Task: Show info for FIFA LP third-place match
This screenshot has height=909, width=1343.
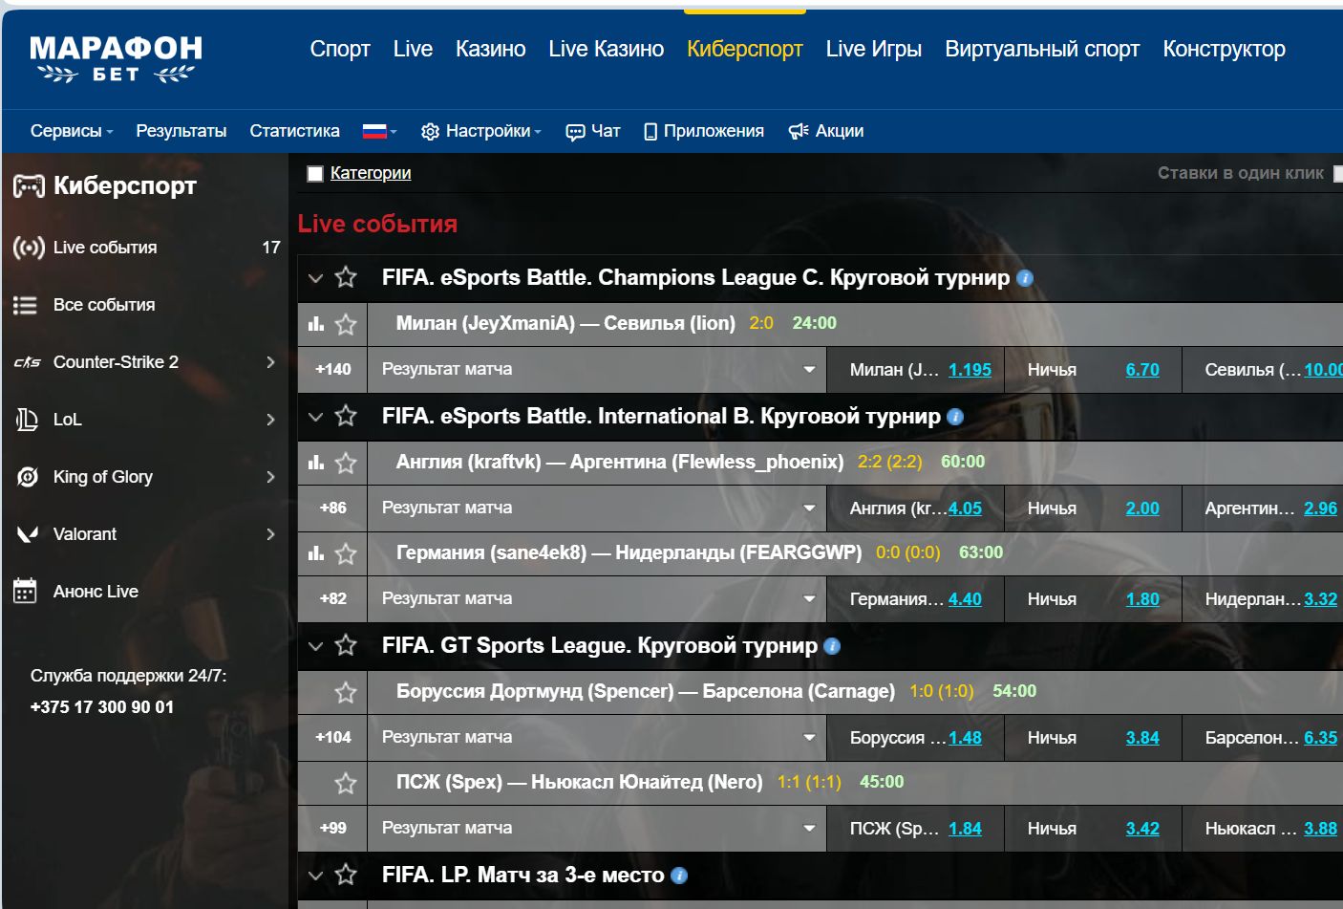Action: (679, 876)
